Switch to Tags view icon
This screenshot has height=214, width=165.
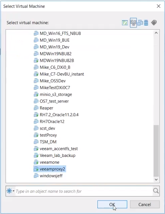[154, 23]
